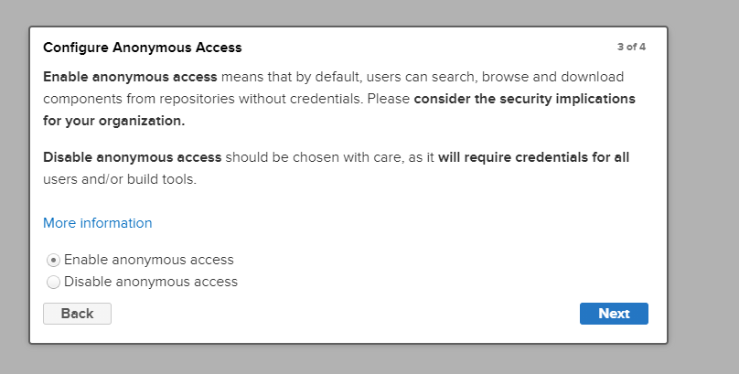This screenshot has height=374, width=739.
Task: Select the Disable anonymous access radio button
Action: 53,283
